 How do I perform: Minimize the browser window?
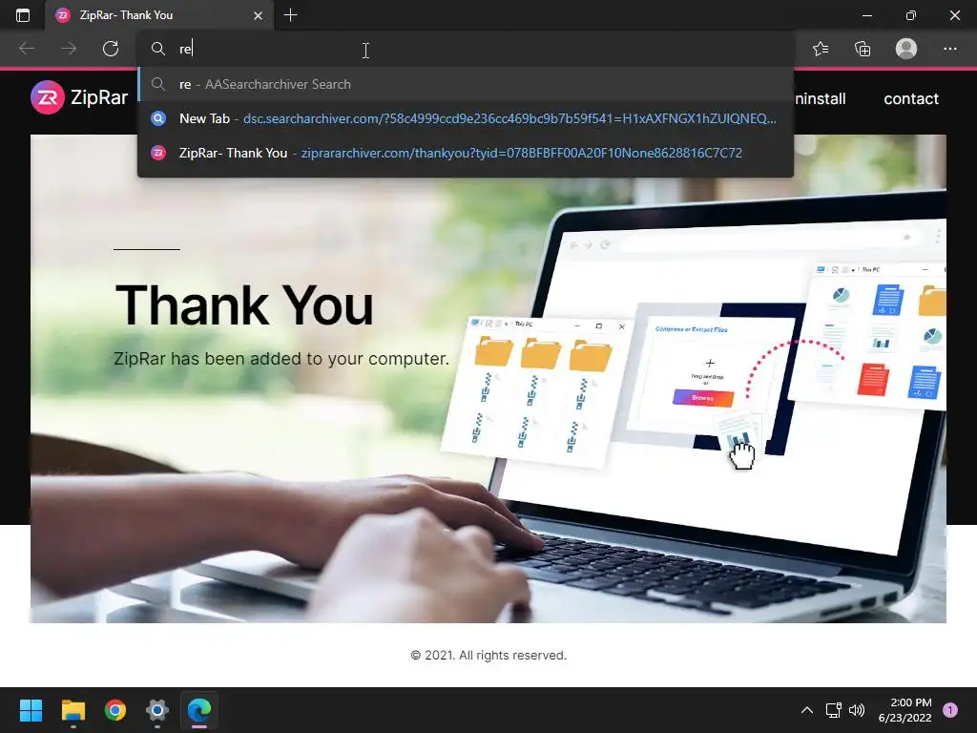pyautogui.click(x=866, y=15)
